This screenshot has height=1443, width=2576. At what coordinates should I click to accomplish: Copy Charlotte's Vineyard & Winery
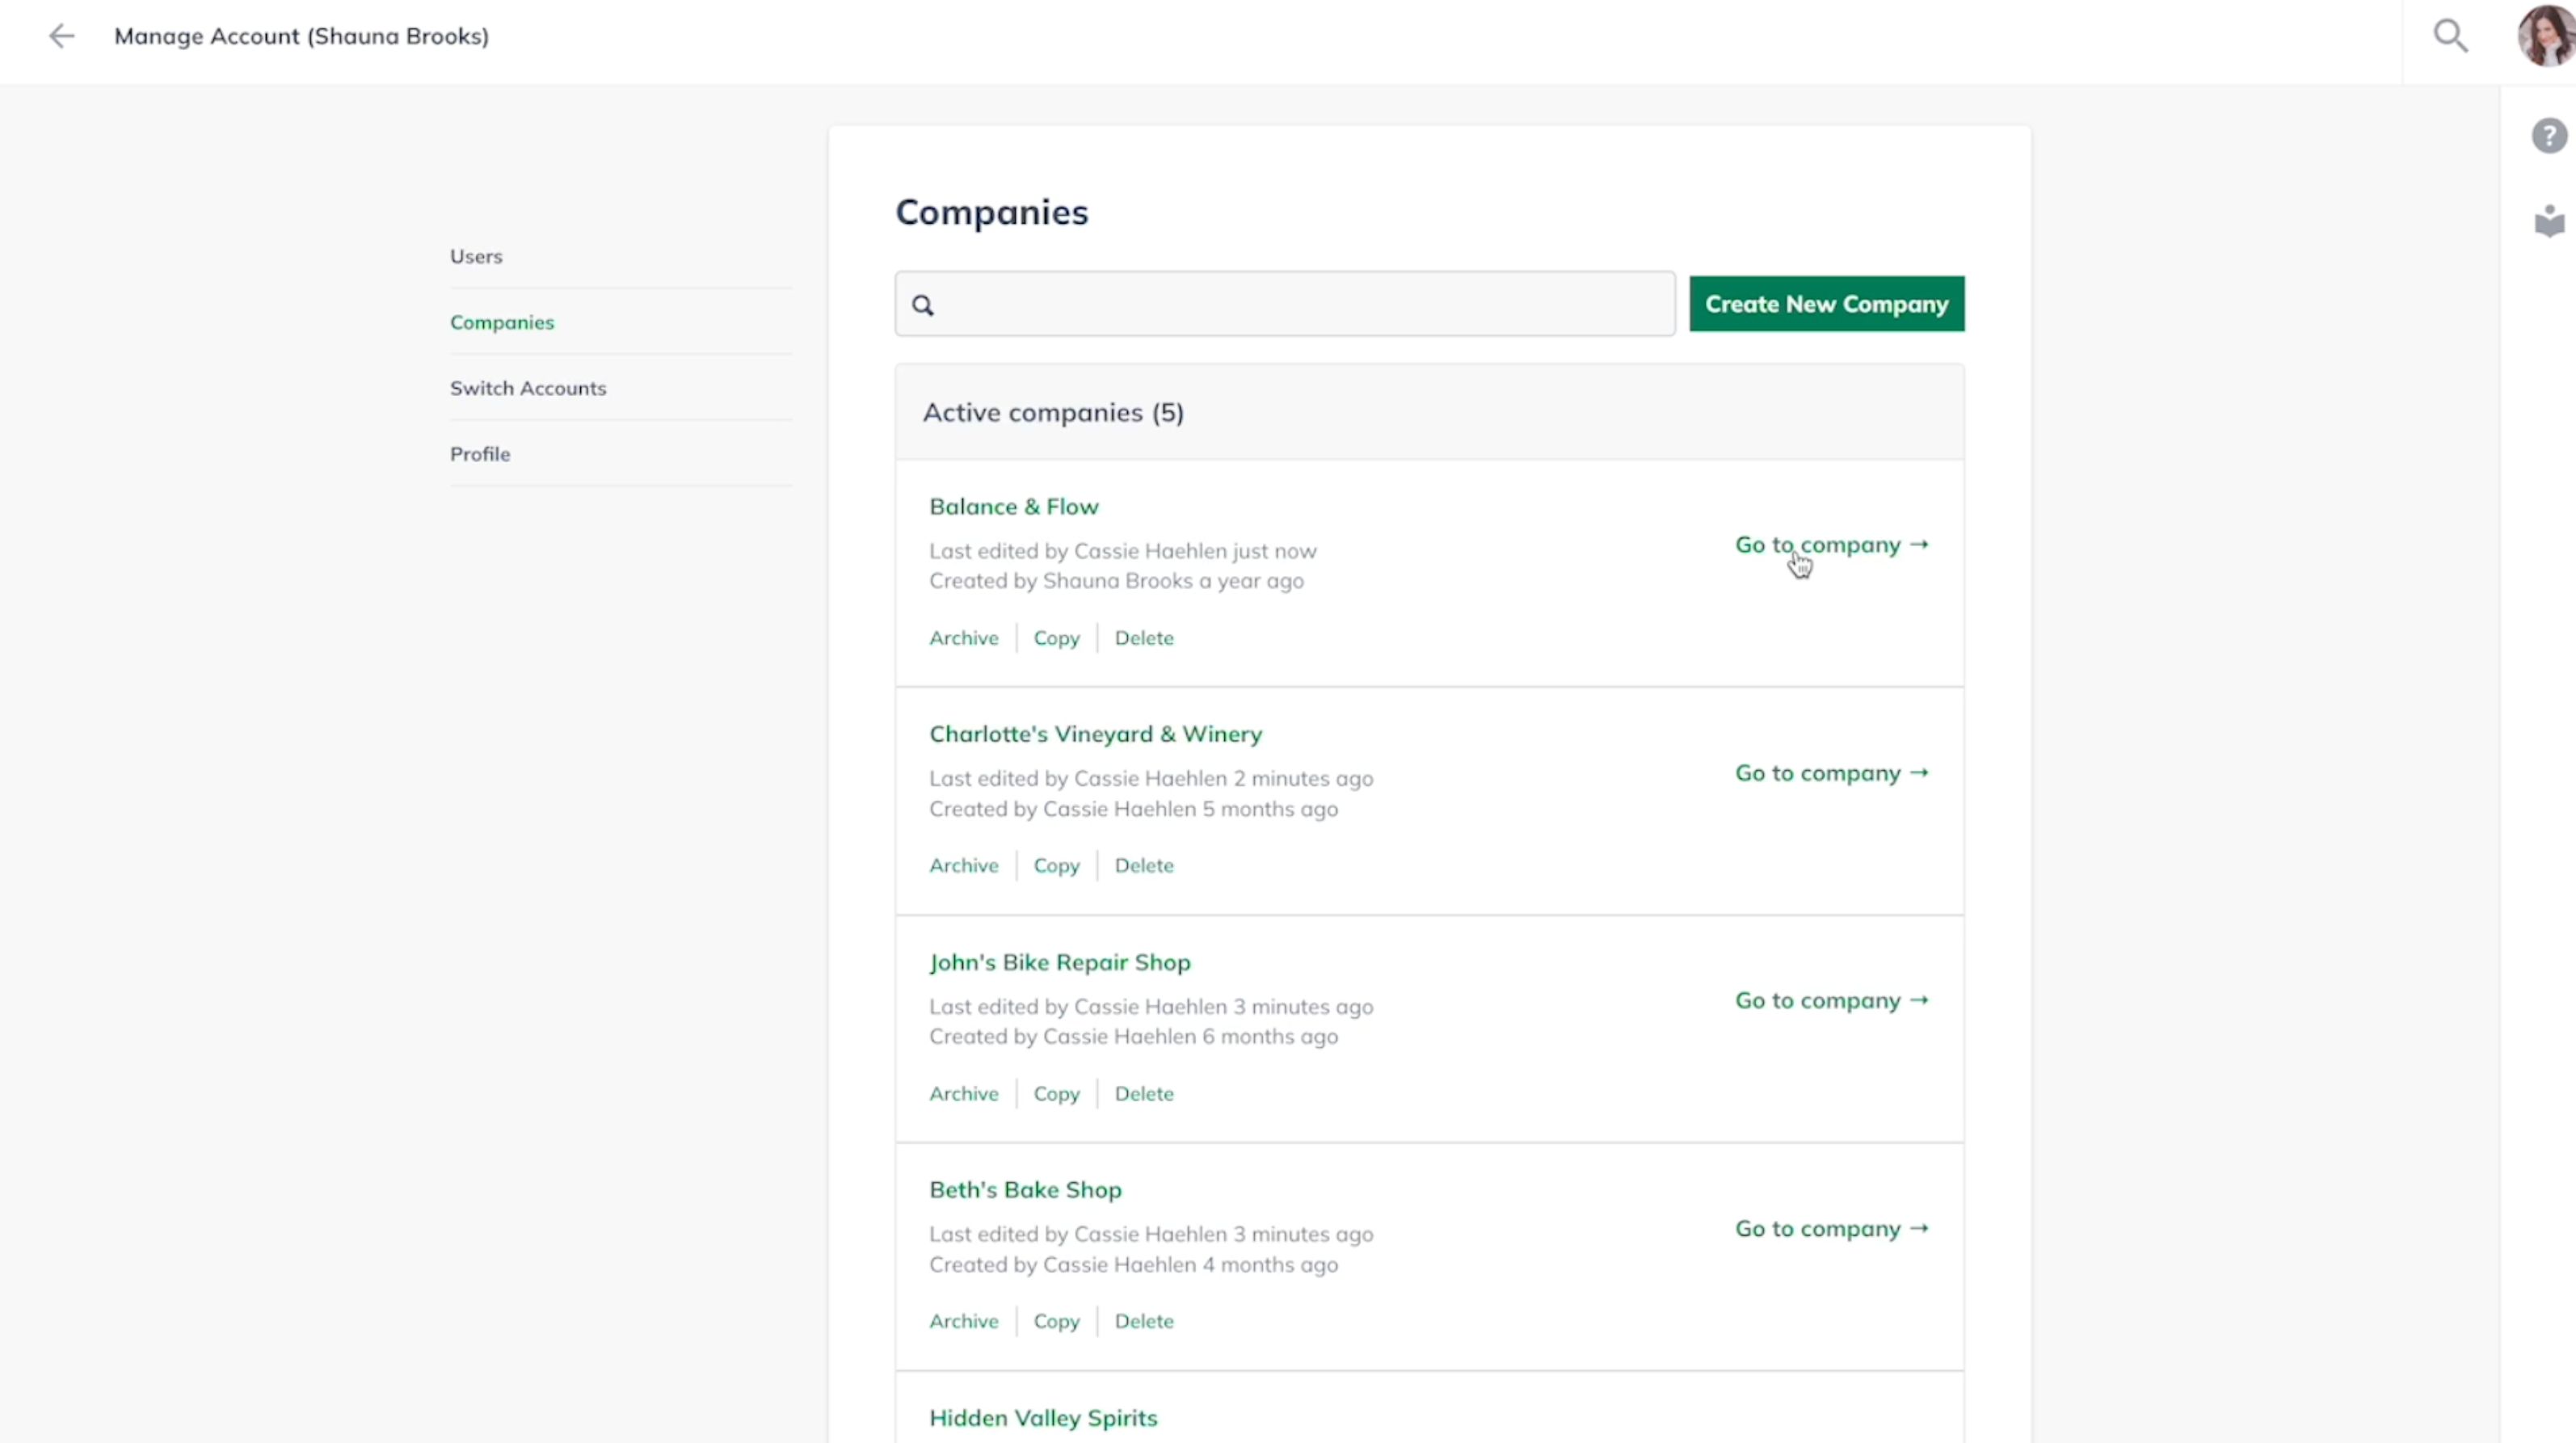1056,865
